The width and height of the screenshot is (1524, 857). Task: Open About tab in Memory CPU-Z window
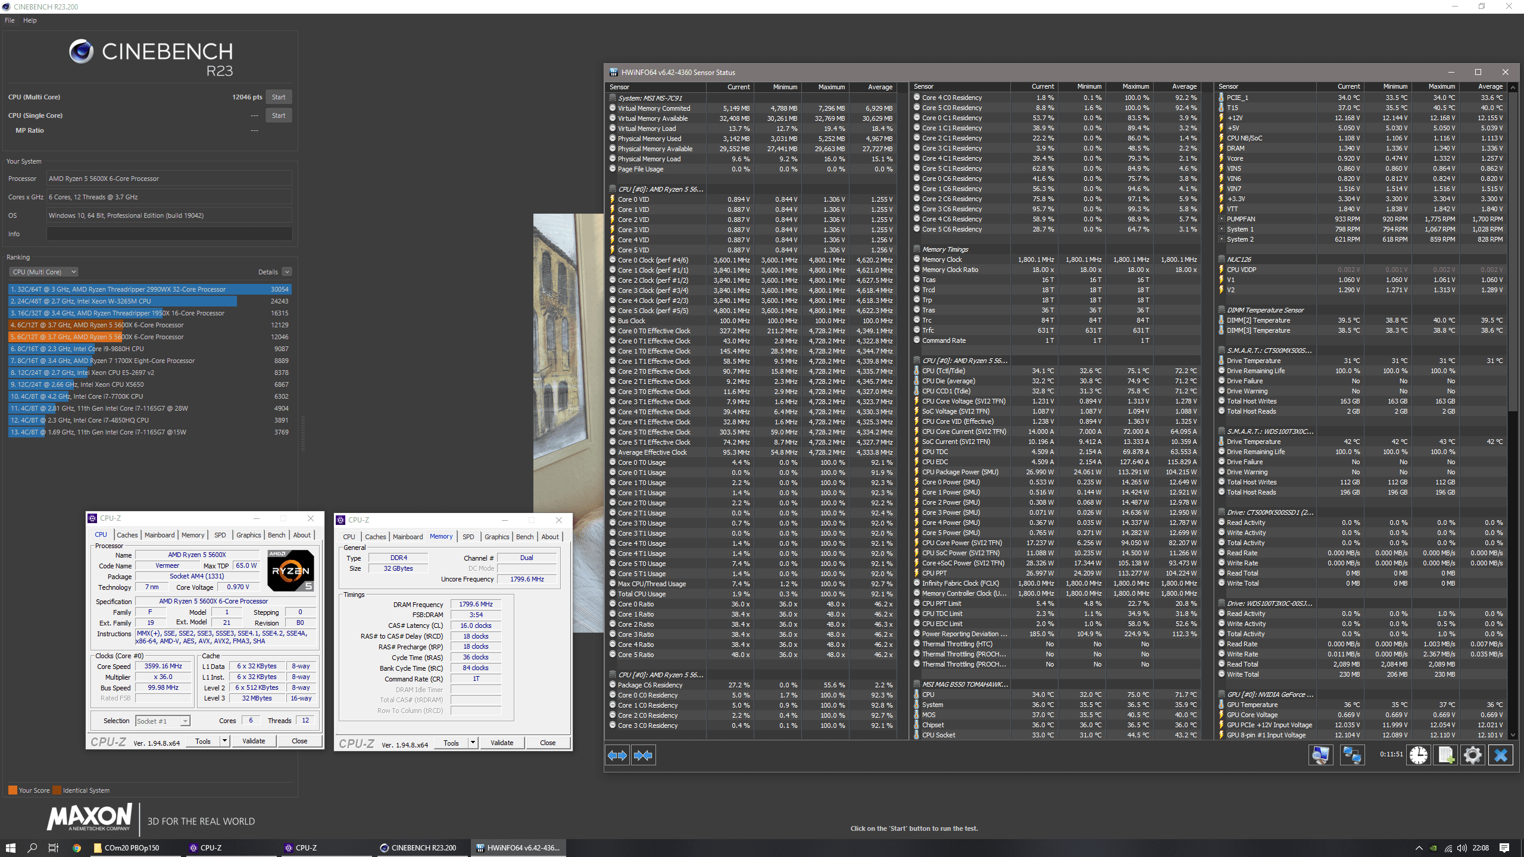(x=550, y=537)
